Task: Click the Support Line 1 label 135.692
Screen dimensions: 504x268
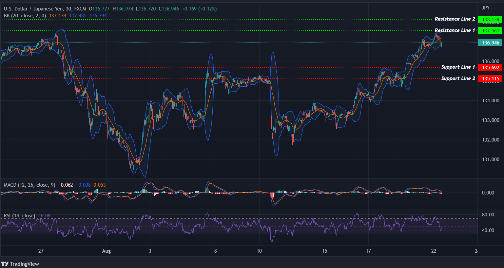Action: (490, 67)
